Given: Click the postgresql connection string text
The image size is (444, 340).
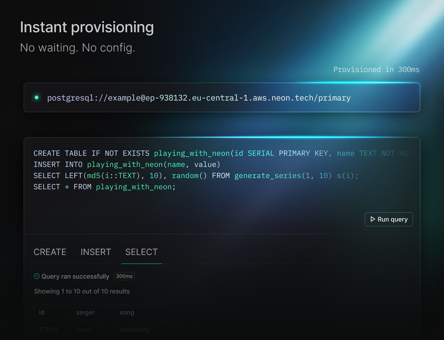Looking at the screenshot, I should pos(199,98).
